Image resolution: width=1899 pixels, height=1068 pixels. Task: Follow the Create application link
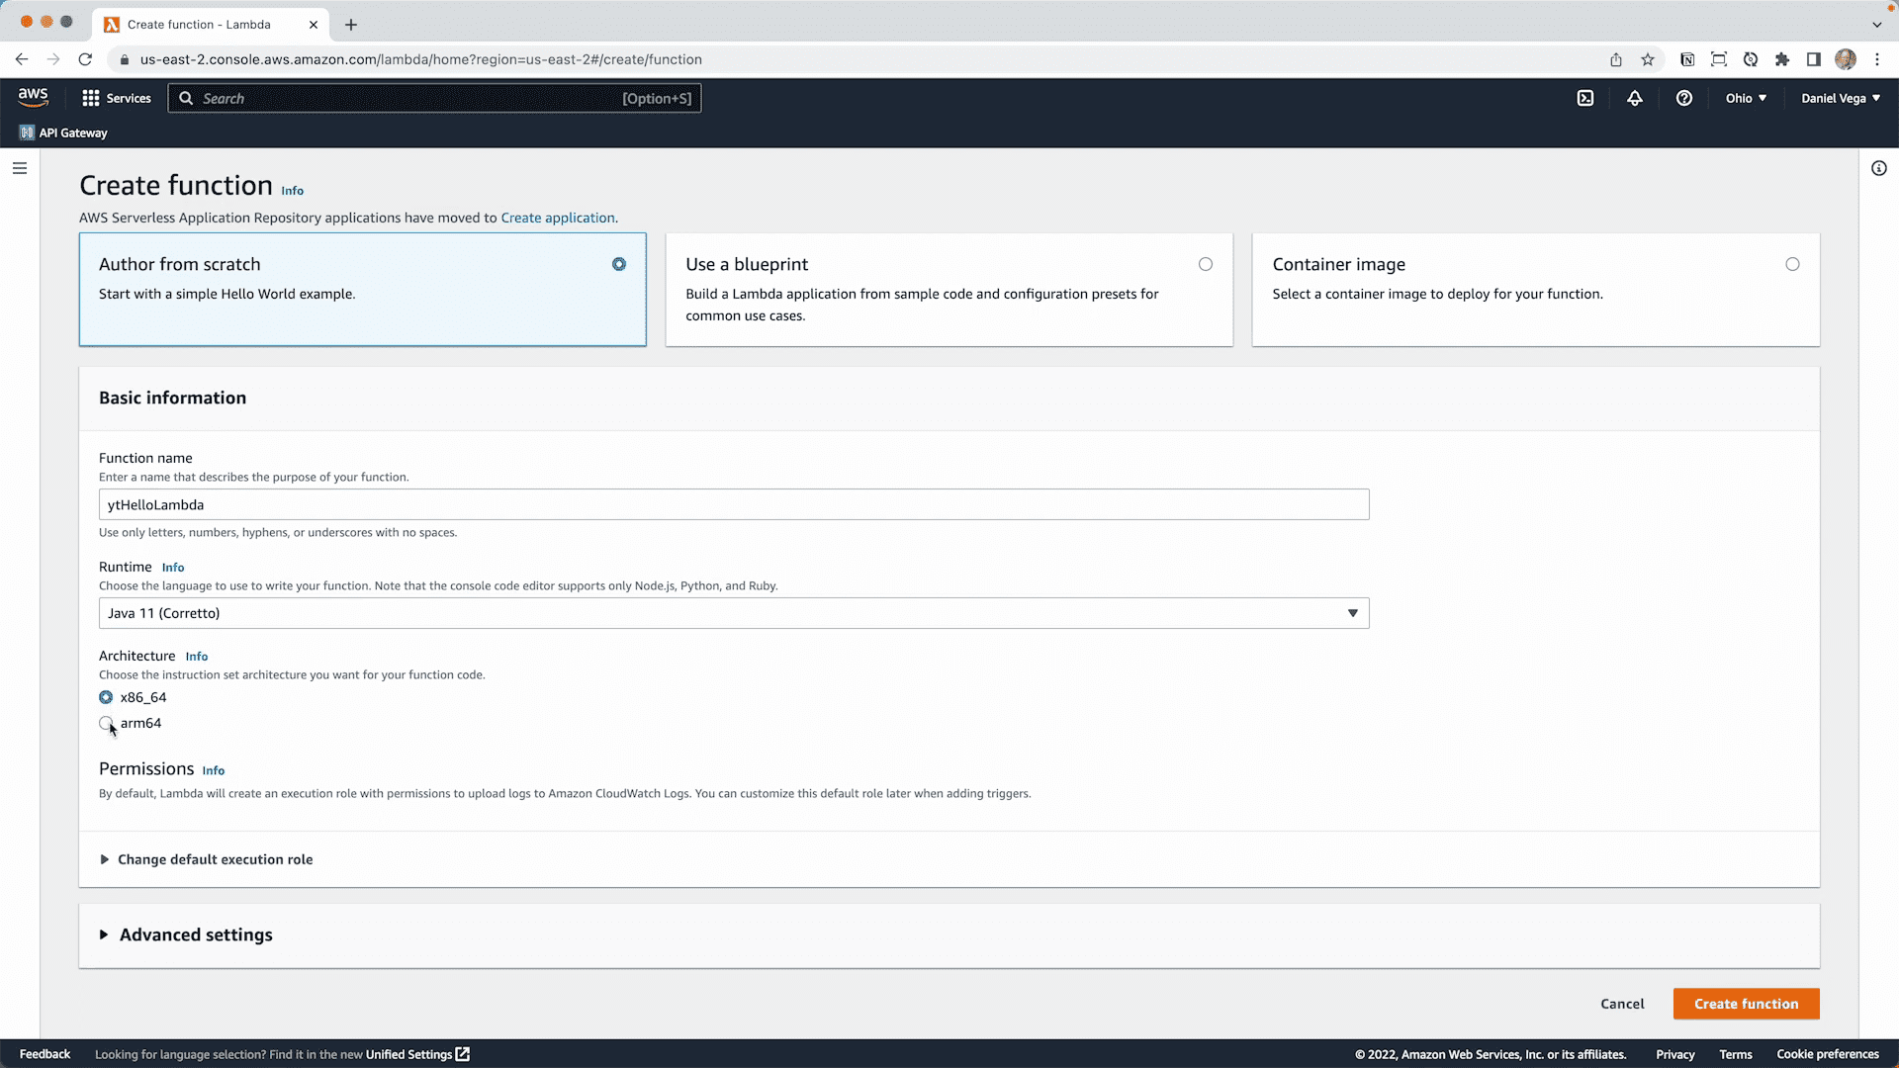point(557,218)
